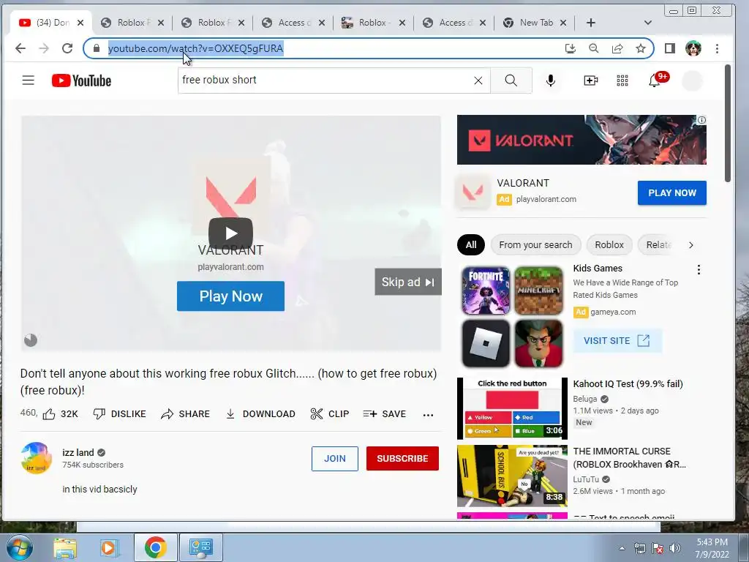Open the YouTube account avatar
This screenshot has width=749, height=562.
(x=692, y=80)
